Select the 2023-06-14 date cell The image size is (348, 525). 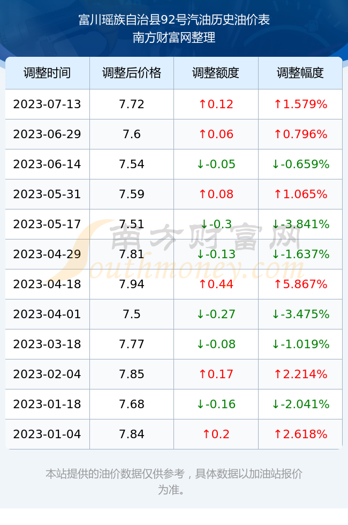coord(47,164)
